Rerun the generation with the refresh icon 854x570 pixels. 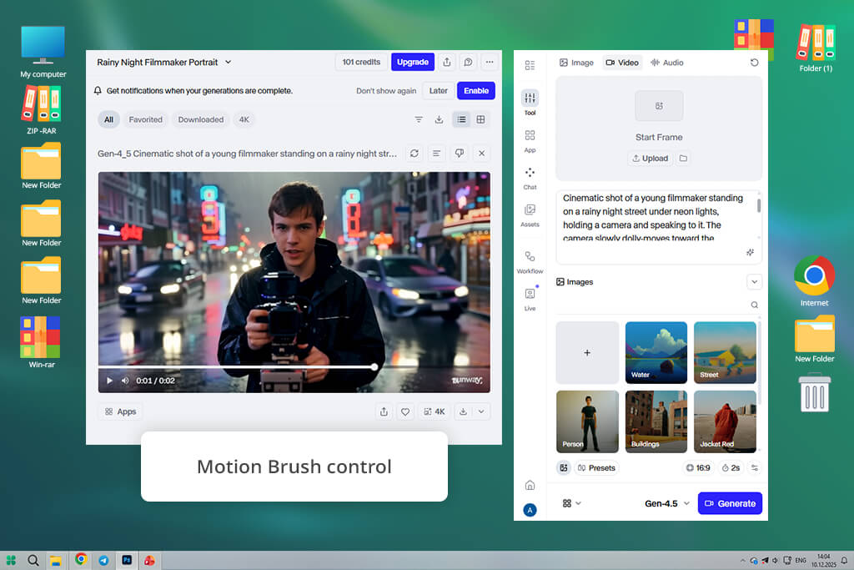click(x=414, y=153)
